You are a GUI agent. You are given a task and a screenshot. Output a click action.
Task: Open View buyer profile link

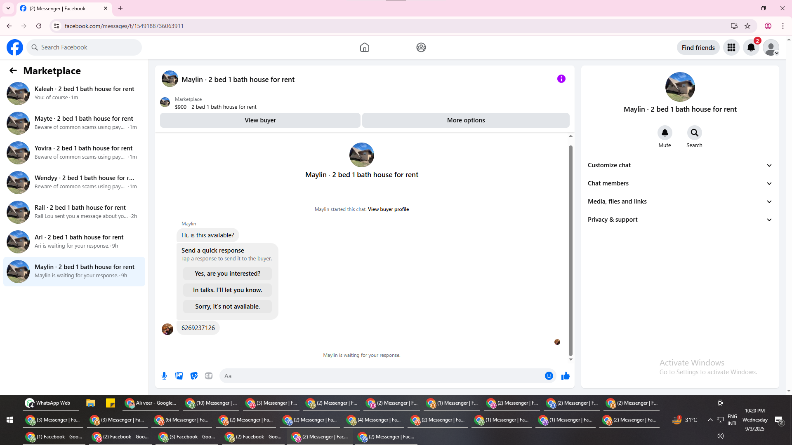pos(389,209)
